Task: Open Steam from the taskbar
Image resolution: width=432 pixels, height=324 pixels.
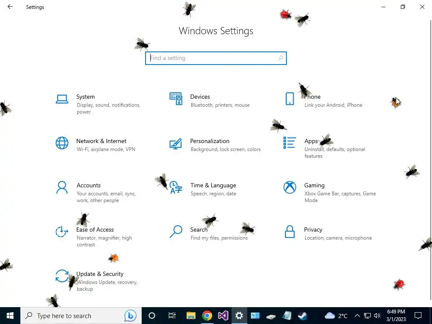Action: pos(303,316)
